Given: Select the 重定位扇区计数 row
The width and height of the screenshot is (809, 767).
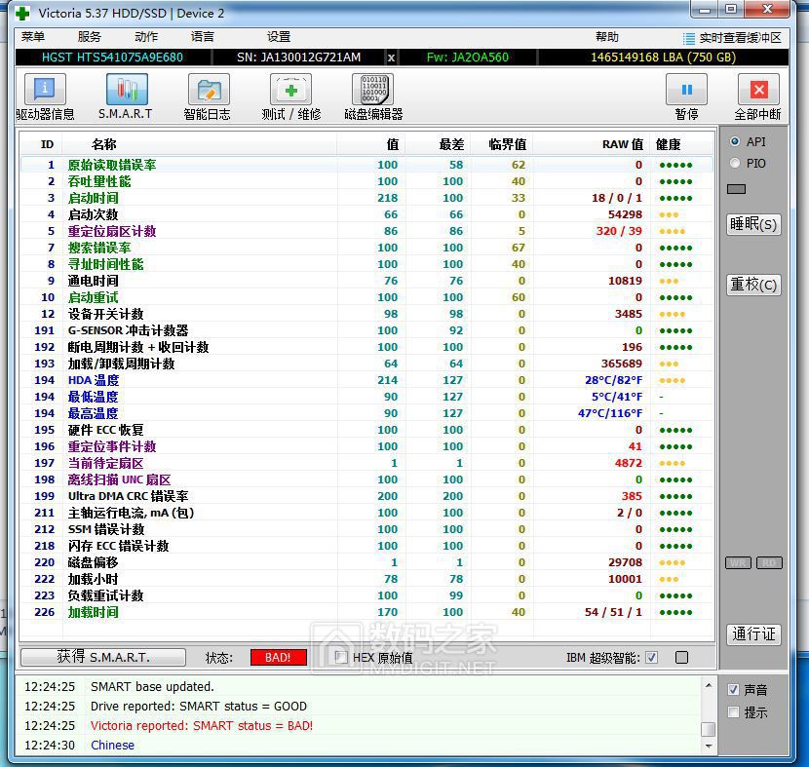Looking at the screenshot, I should pos(366,231).
